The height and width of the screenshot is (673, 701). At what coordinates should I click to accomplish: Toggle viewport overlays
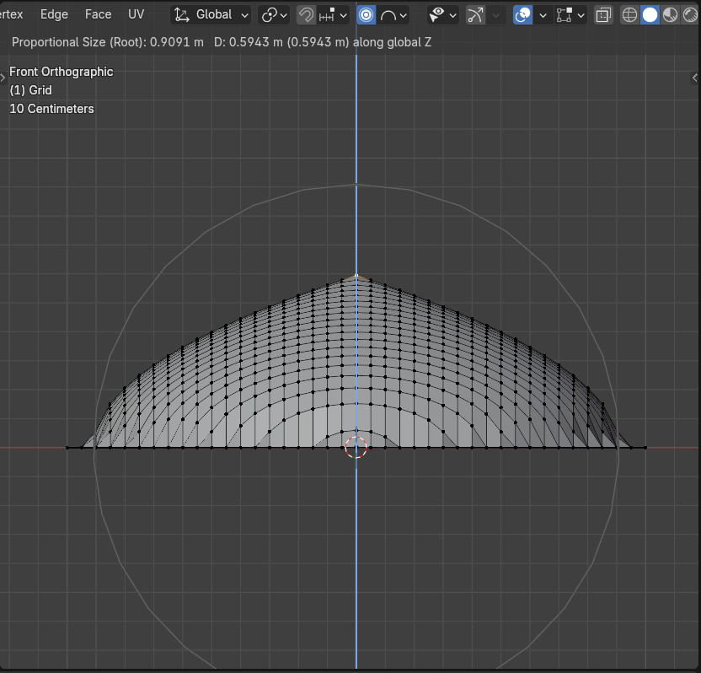point(523,14)
